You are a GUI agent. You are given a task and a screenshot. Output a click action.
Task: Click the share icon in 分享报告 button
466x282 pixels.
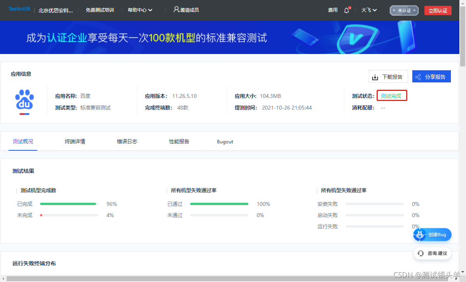click(x=419, y=77)
